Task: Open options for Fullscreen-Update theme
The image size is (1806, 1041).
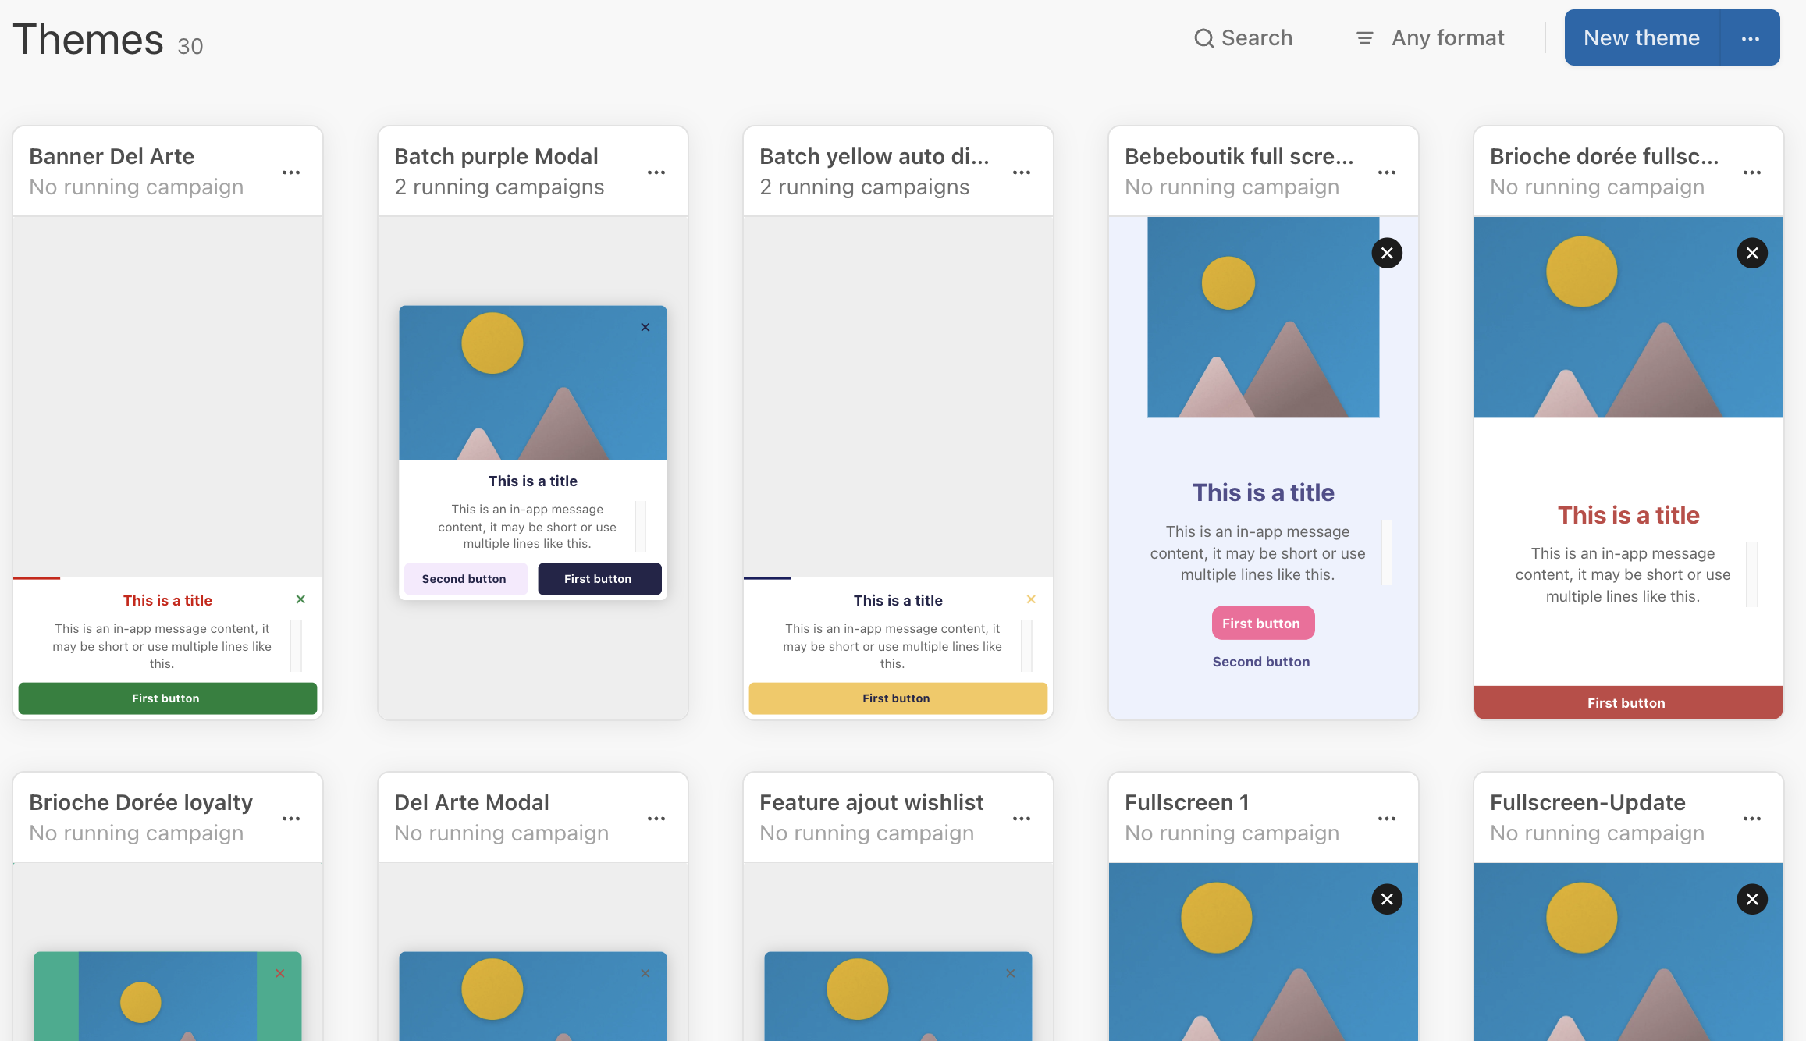Action: click(x=1752, y=819)
